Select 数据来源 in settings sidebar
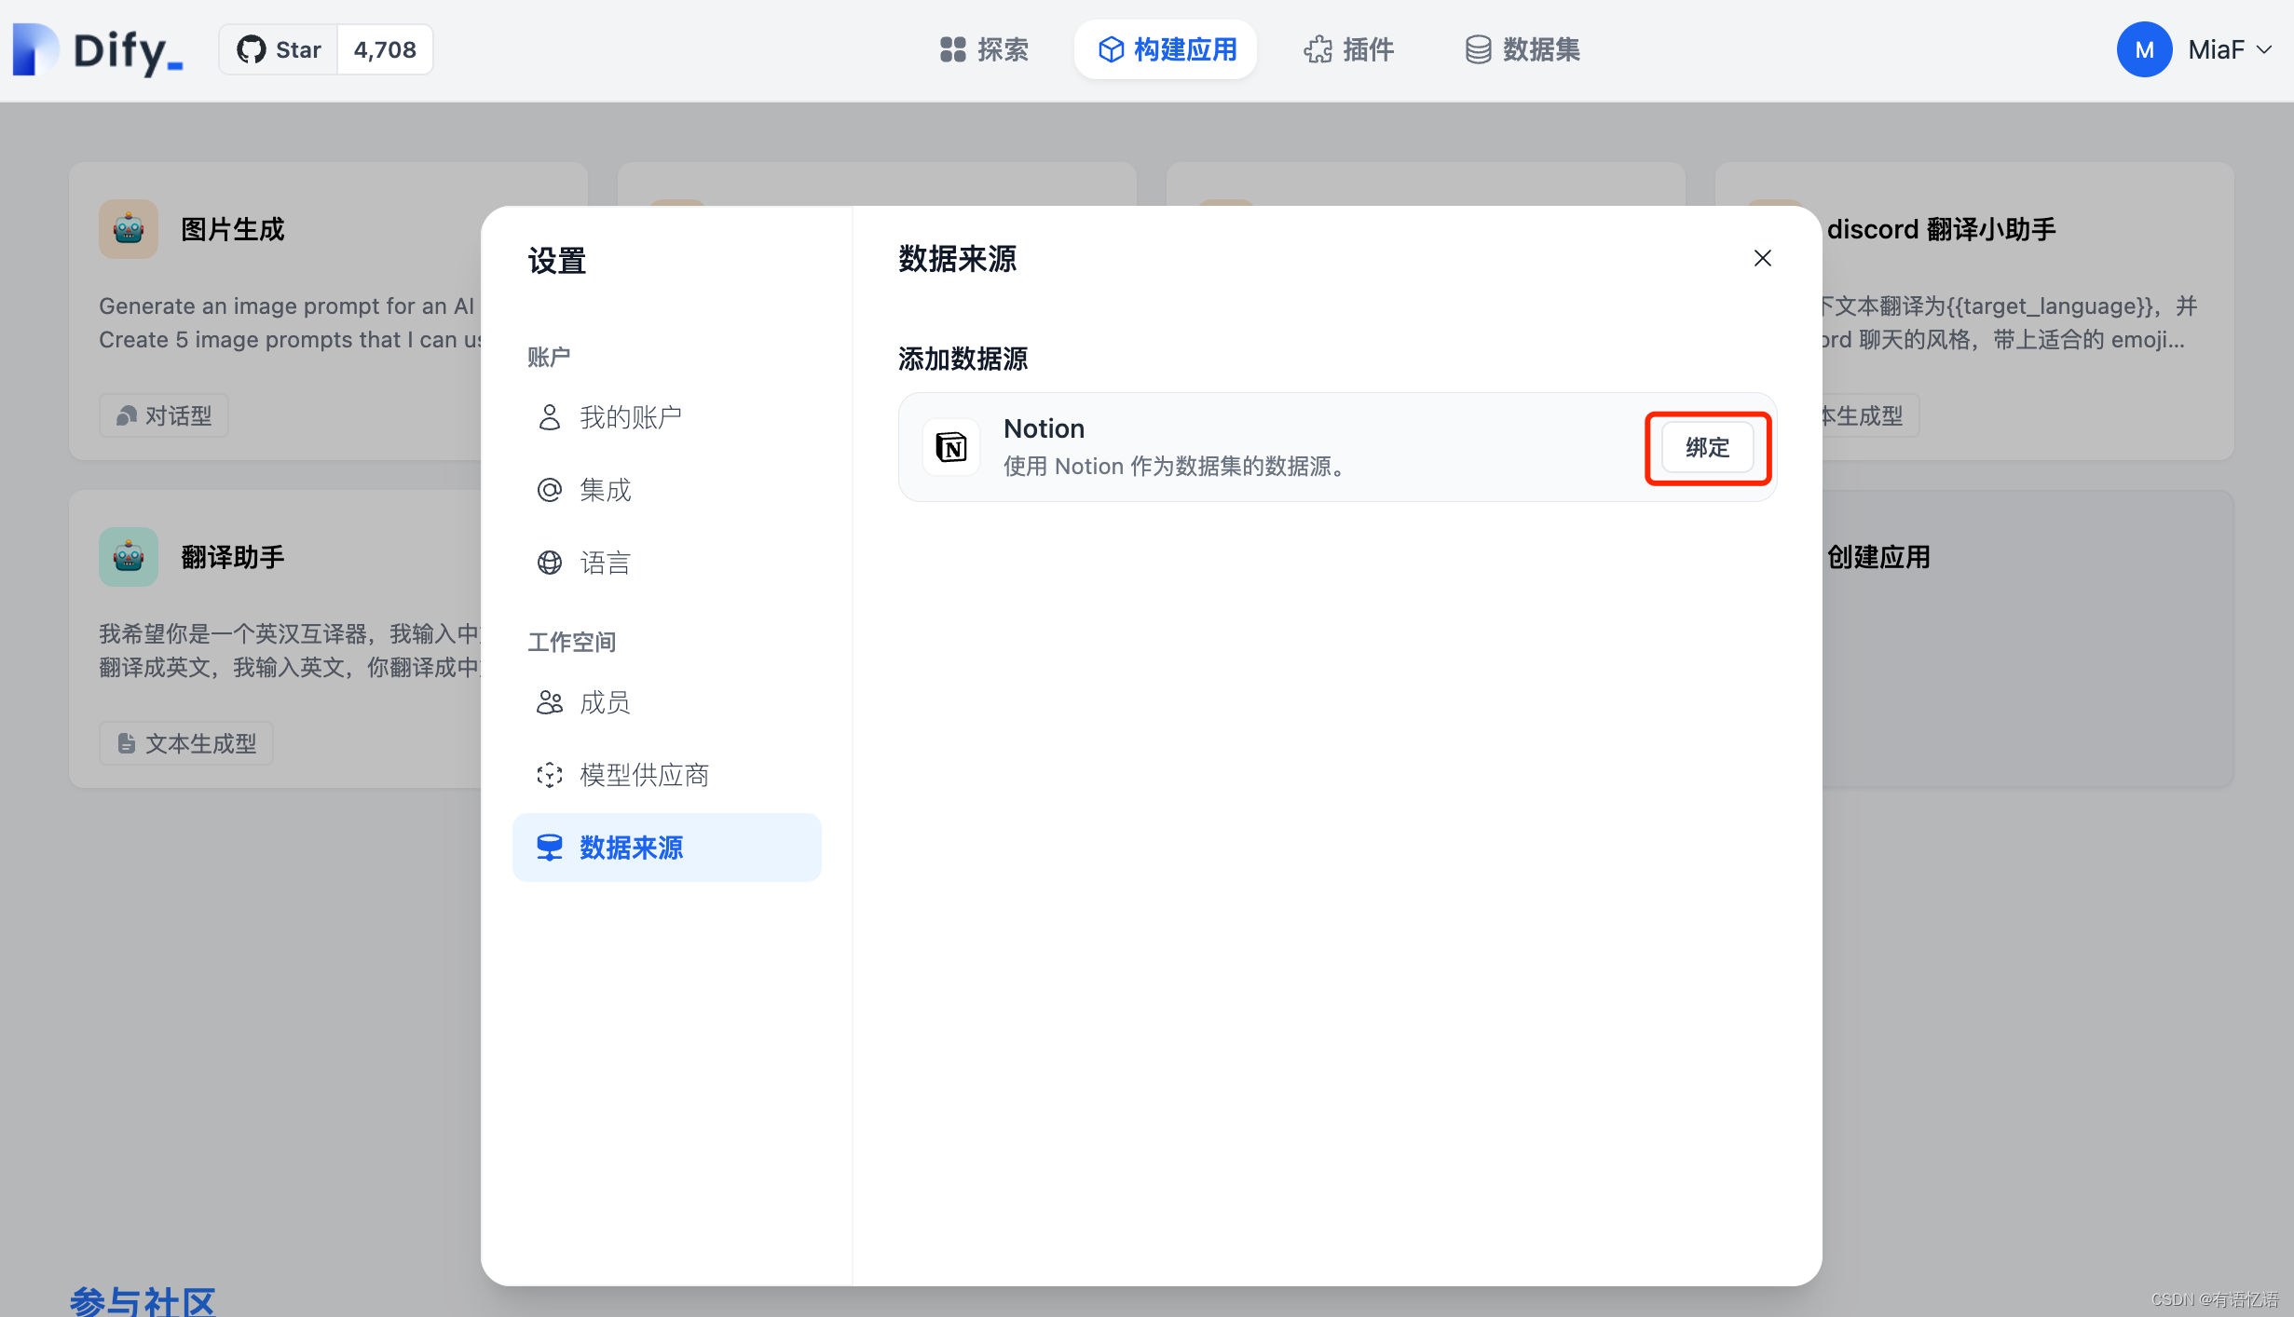Image resolution: width=2294 pixels, height=1317 pixels. 666,848
